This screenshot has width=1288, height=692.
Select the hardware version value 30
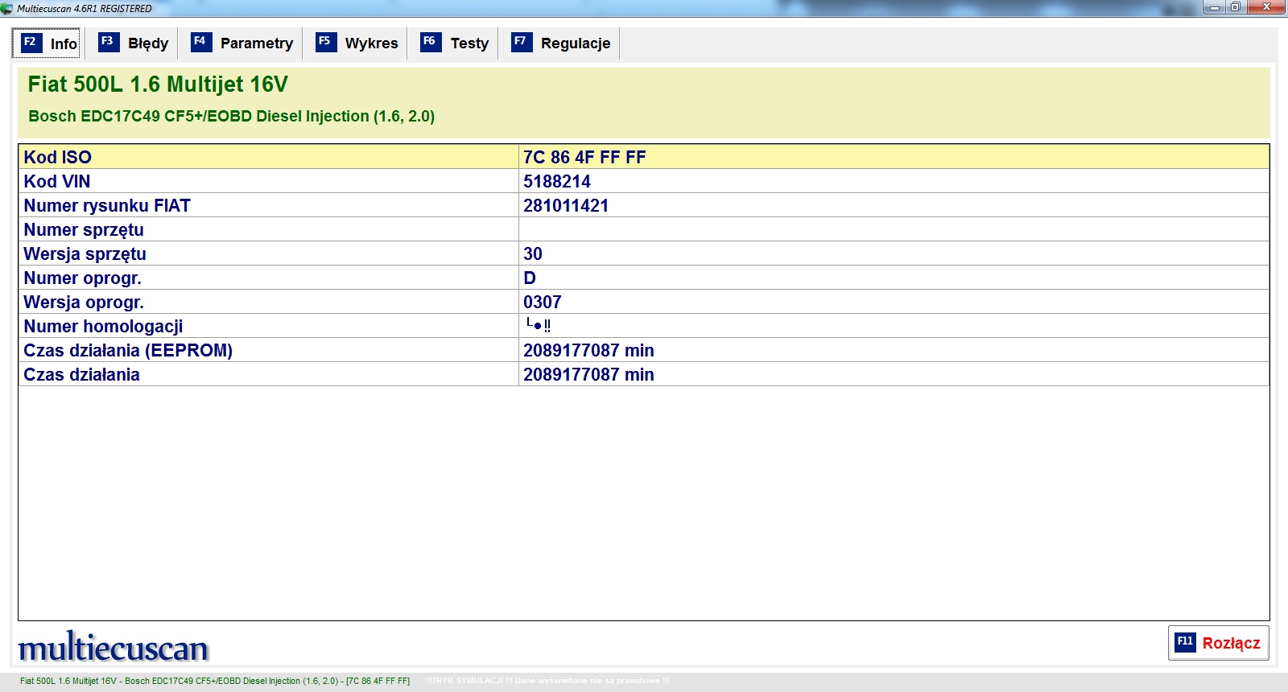click(533, 253)
